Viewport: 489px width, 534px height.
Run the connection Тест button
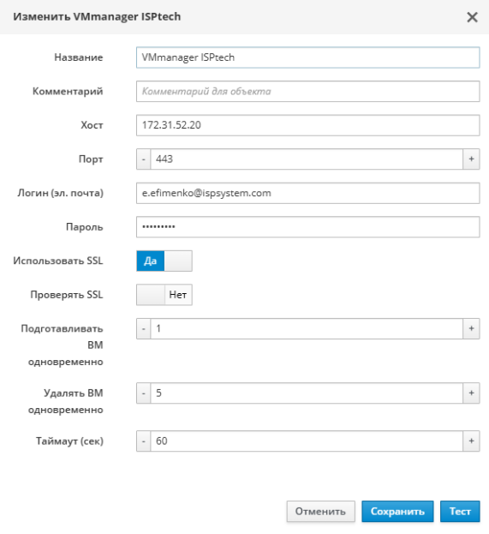click(x=460, y=511)
